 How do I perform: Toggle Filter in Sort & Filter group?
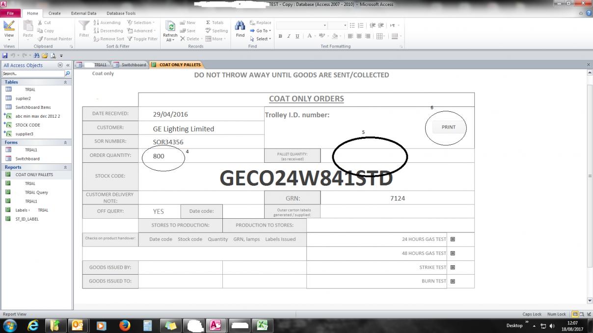point(142,39)
